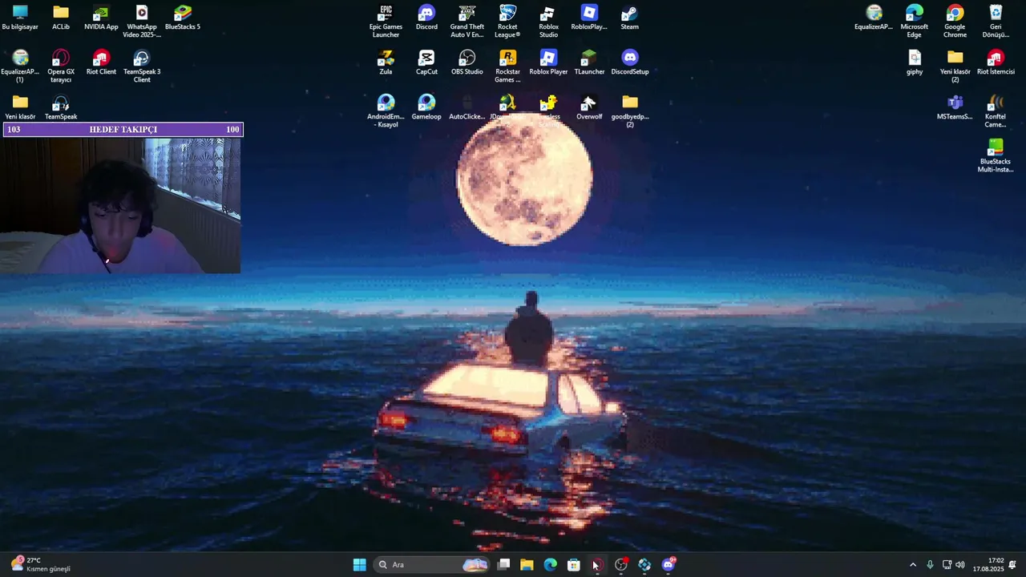This screenshot has width=1026, height=577.
Task: Click the microphone tray icon
Action: coord(930,565)
